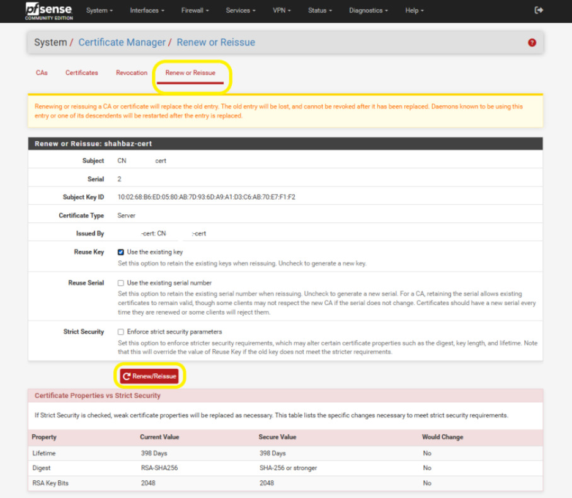Select the Renew or Reissue tab

[190, 73]
